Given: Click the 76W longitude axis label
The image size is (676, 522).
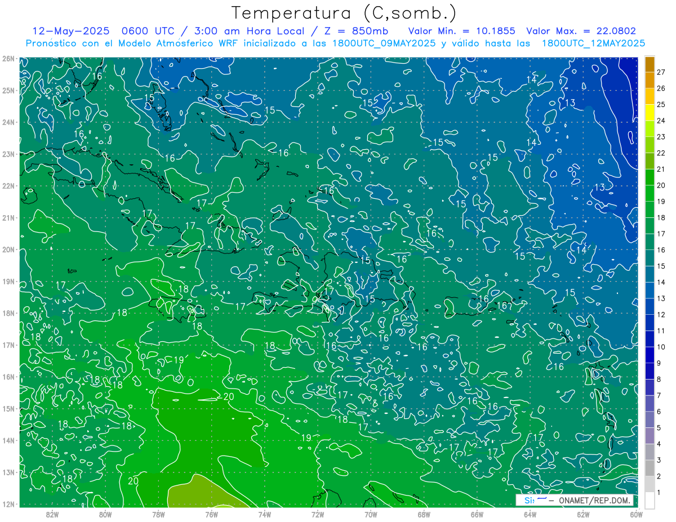Looking at the screenshot, I should pos(211,514).
